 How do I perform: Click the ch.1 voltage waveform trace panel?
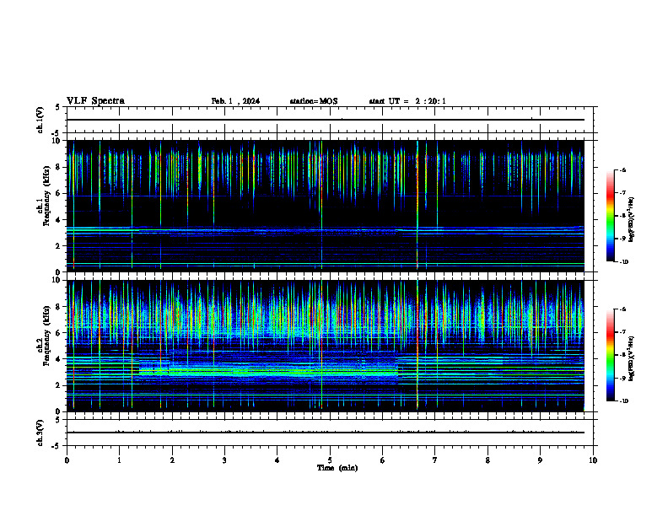pos(330,120)
